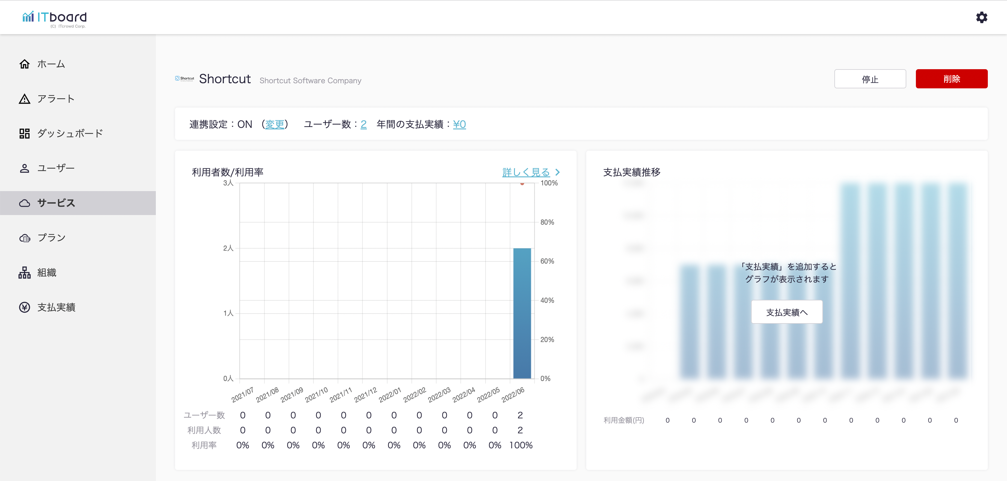
Task: Open the ¥0 annual payment link
Action: [459, 124]
